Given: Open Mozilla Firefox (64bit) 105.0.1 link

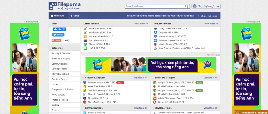Looking at the screenshot, I should click(x=172, y=94).
